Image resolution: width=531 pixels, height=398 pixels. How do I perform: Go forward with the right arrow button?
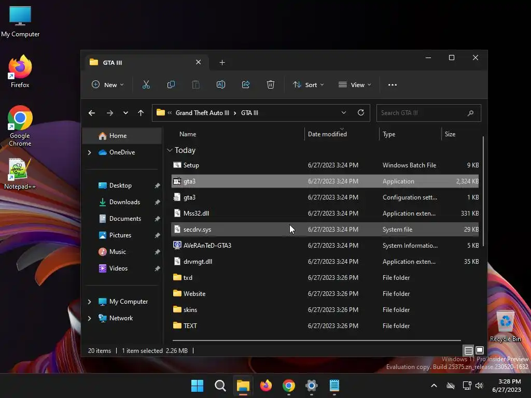pyautogui.click(x=110, y=113)
